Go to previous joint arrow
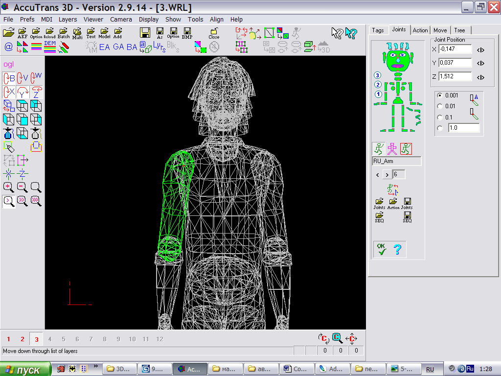This screenshot has width=501, height=376. tap(378, 175)
